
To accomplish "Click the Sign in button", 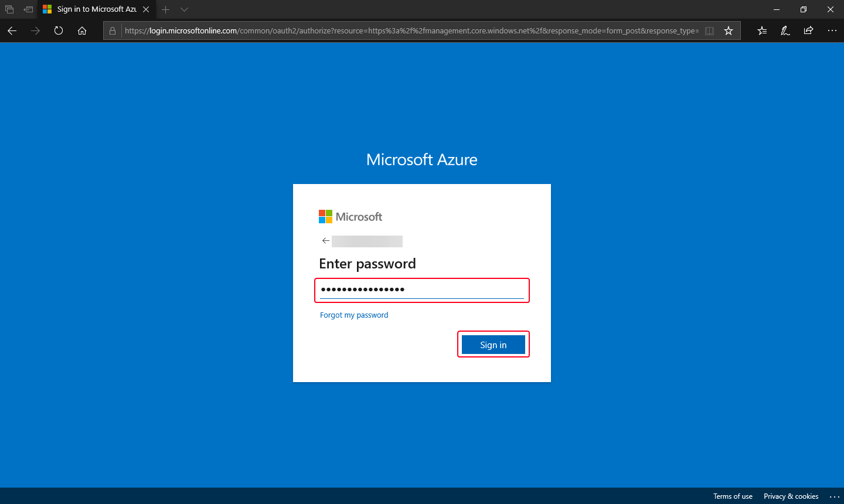I will click(x=493, y=345).
